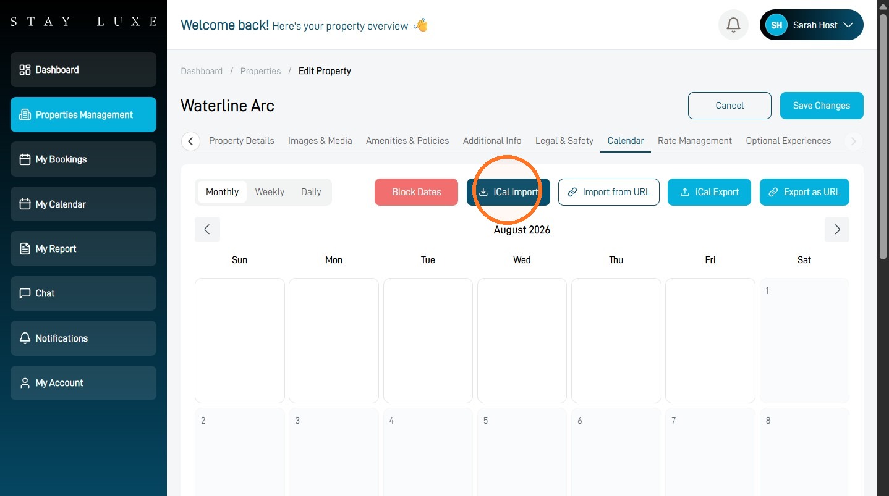Image resolution: width=889 pixels, height=496 pixels.
Task: Go to previous month in calendar
Action: [207, 230]
